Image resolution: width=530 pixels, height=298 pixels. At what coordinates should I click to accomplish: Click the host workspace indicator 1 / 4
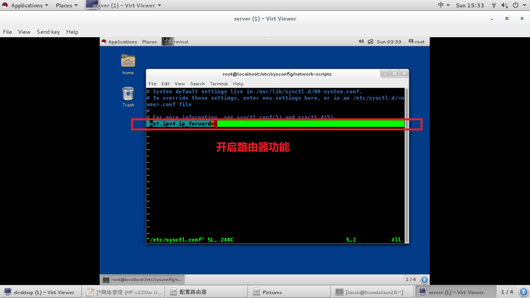coord(507,292)
